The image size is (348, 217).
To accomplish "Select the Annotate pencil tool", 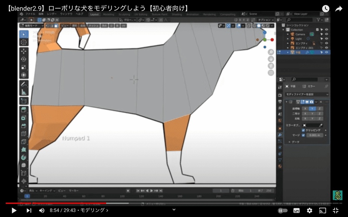I will click(24, 84).
